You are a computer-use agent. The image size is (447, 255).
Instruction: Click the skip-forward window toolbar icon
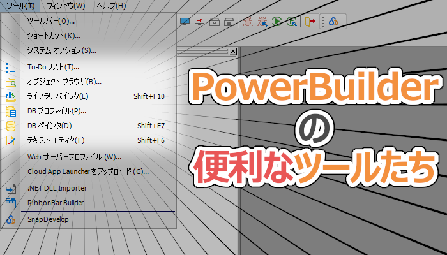pos(215,22)
